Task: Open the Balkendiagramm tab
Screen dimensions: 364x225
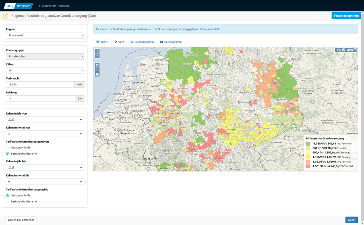Action: tap(142, 42)
